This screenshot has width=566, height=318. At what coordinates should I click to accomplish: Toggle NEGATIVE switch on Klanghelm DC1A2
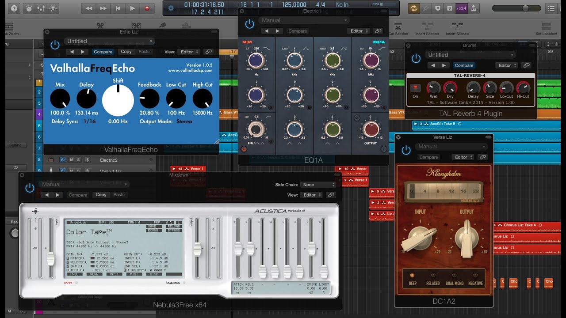(x=476, y=276)
